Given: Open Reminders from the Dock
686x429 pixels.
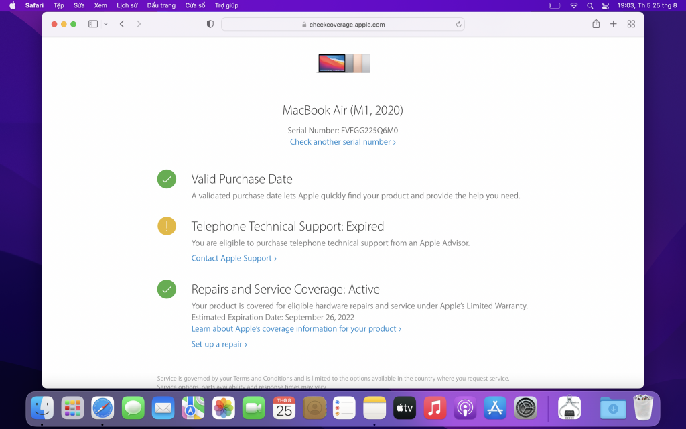Looking at the screenshot, I should tap(344, 408).
